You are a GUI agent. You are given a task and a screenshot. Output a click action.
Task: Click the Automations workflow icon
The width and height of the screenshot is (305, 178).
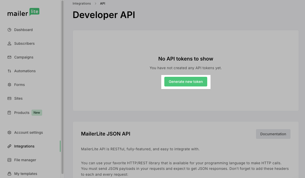[9, 71]
